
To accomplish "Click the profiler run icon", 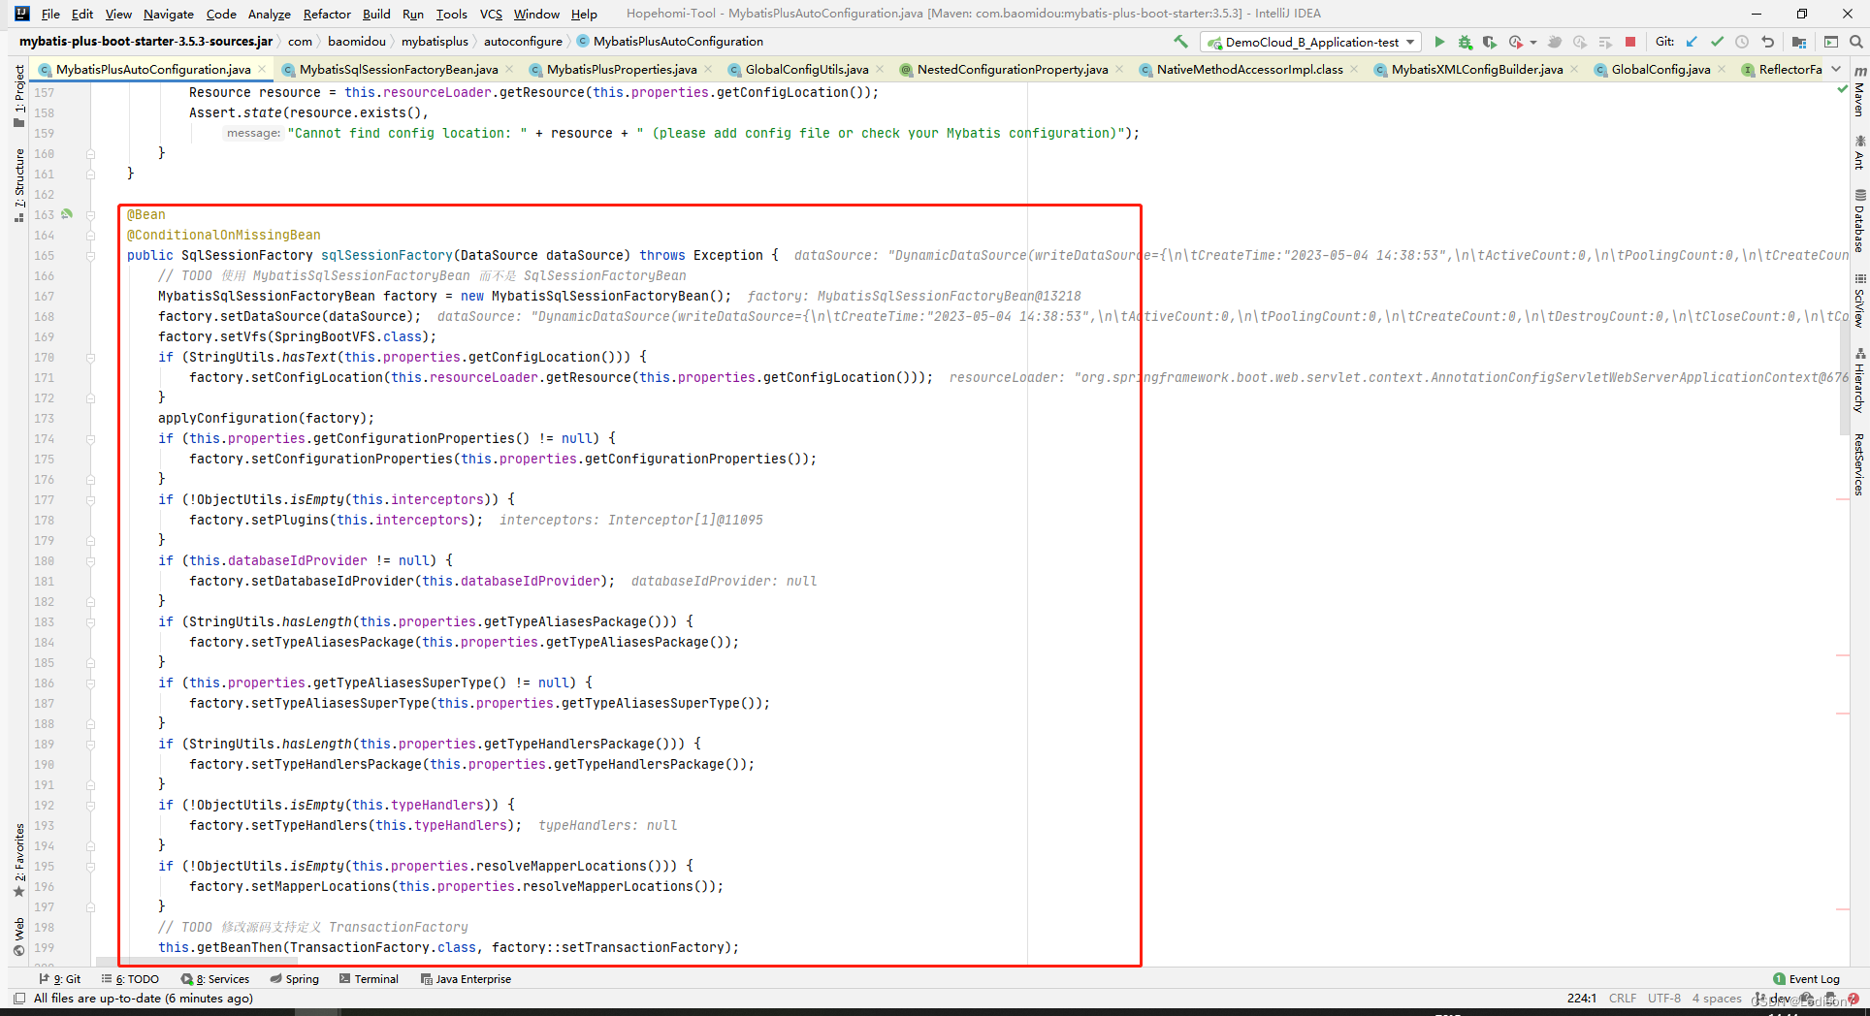I will click(x=1515, y=42).
